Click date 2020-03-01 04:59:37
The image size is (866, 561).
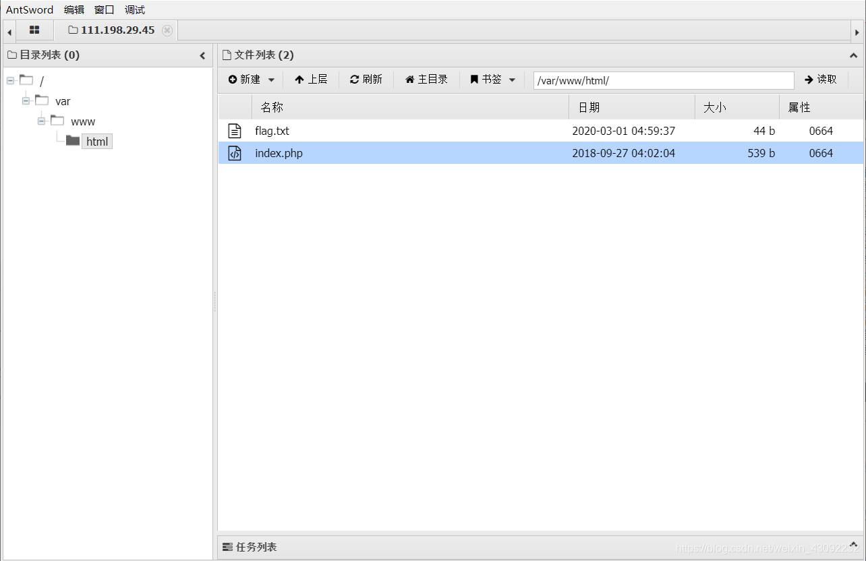click(624, 131)
